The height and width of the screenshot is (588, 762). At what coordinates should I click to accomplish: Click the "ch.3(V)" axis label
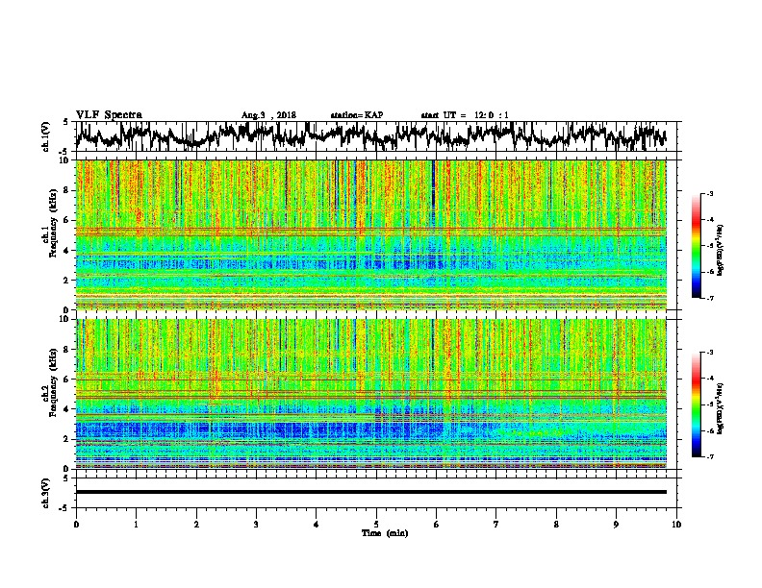pyautogui.click(x=45, y=493)
